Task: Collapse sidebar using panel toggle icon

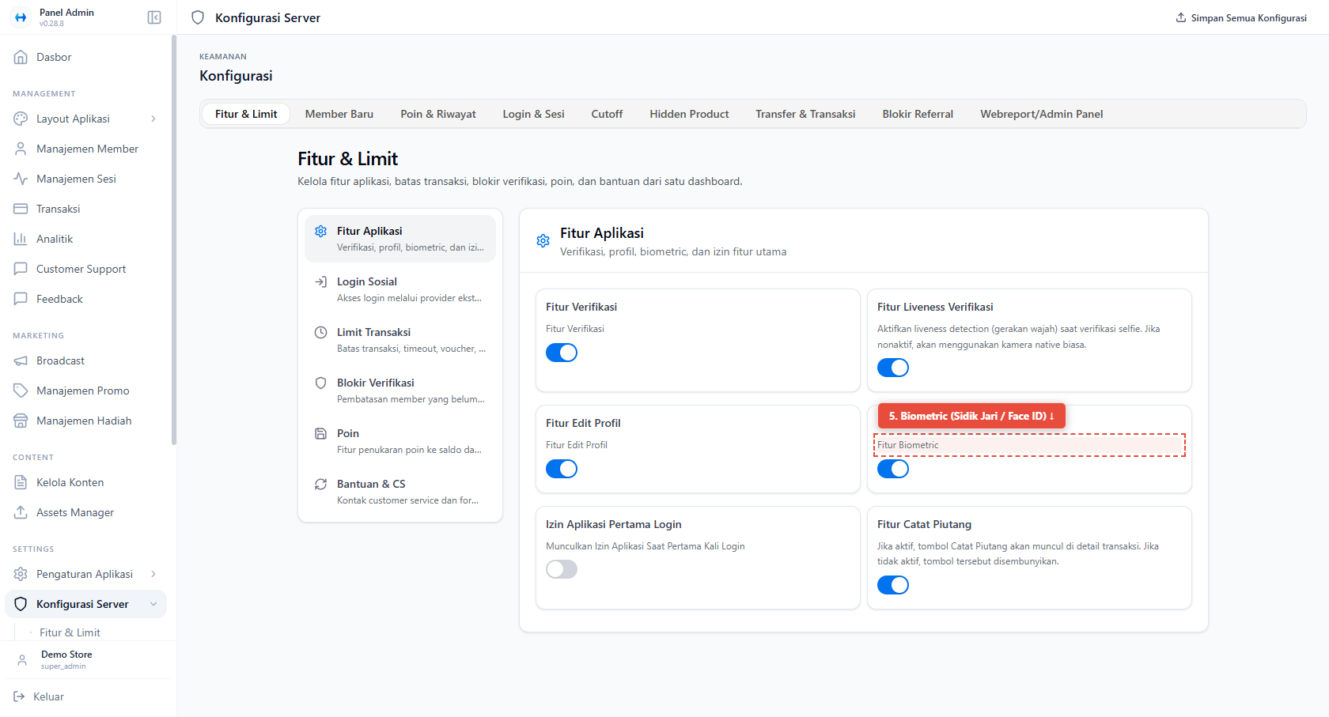Action: point(154,17)
